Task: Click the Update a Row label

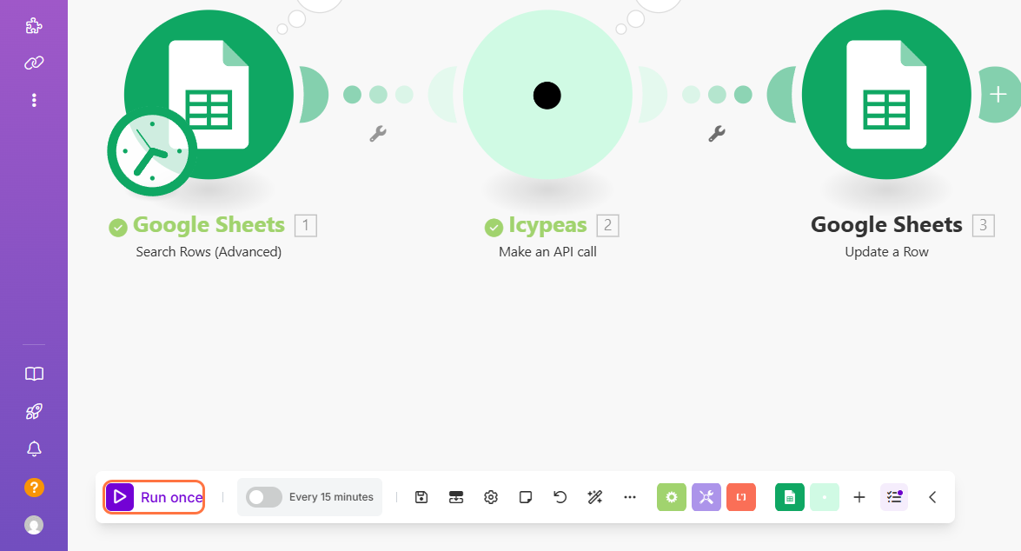Action: [x=886, y=252]
